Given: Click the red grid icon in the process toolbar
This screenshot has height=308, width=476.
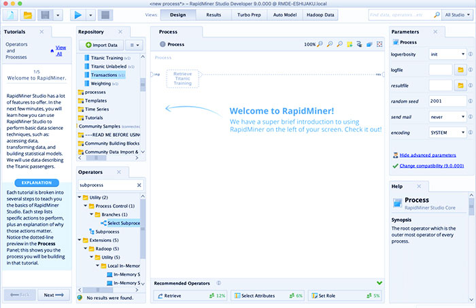Looking at the screenshot, I should (x=379, y=44).
